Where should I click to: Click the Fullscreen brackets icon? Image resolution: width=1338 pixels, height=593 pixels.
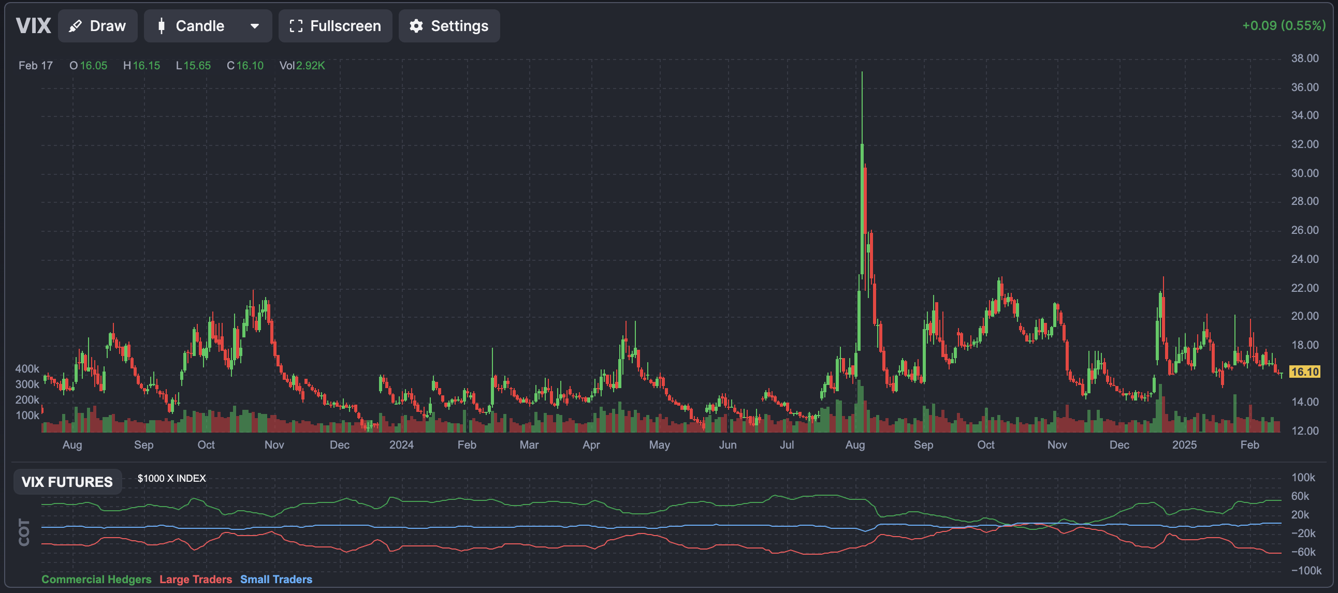click(296, 26)
